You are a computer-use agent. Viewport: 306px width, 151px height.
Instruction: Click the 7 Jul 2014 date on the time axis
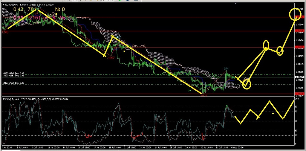tap(7, 147)
